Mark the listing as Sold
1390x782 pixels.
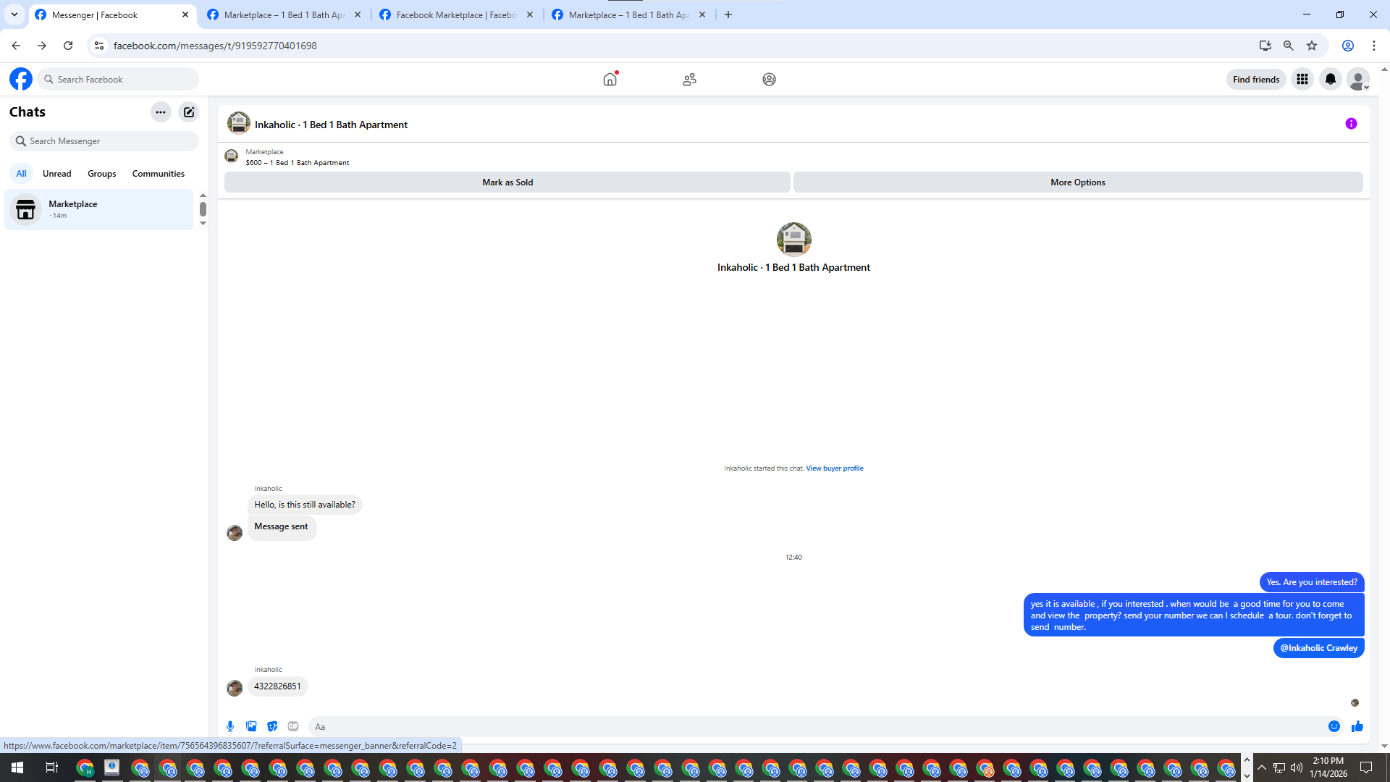click(x=507, y=182)
